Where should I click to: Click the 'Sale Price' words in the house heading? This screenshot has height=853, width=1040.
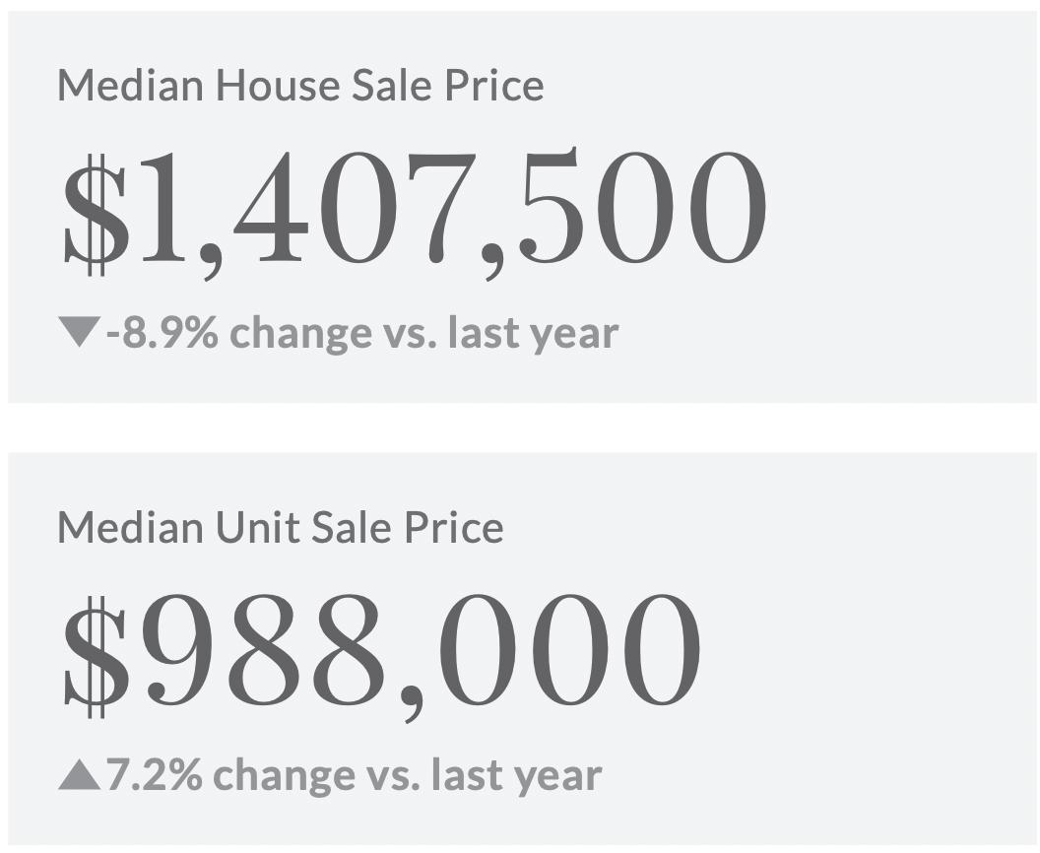click(448, 86)
